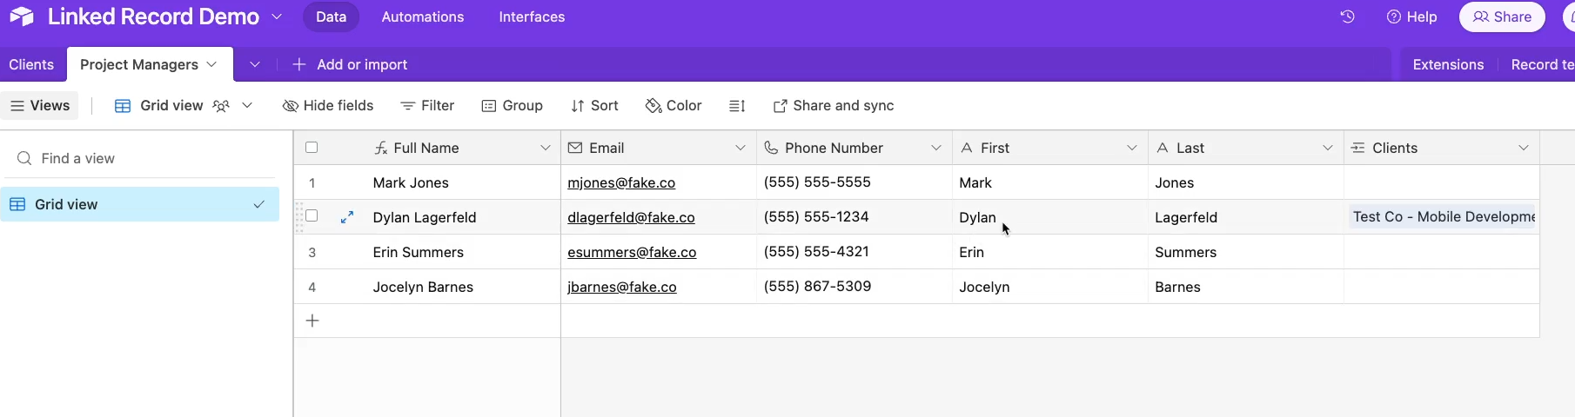Viewport: 1575px width, 417px height.
Task: Click the Share button
Action: pyautogui.click(x=1502, y=17)
